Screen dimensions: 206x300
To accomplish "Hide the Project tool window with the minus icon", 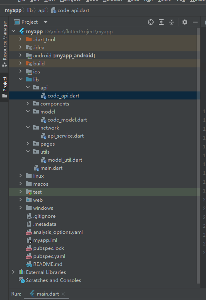I will (195, 22).
